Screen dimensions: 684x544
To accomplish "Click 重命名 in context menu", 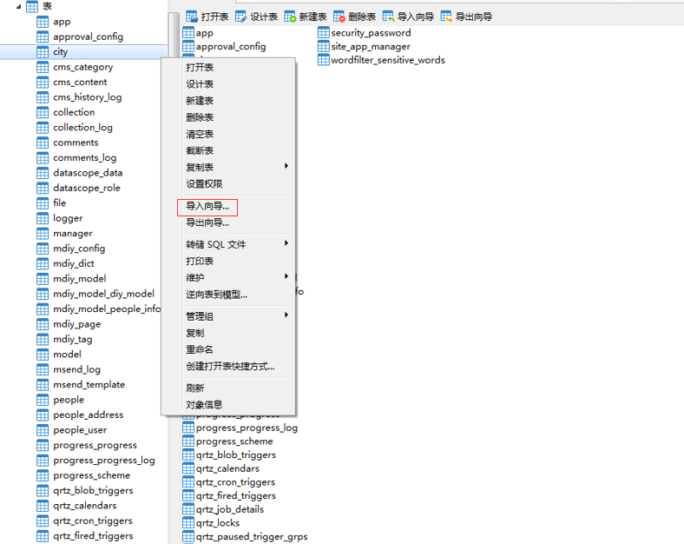I will tap(200, 349).
